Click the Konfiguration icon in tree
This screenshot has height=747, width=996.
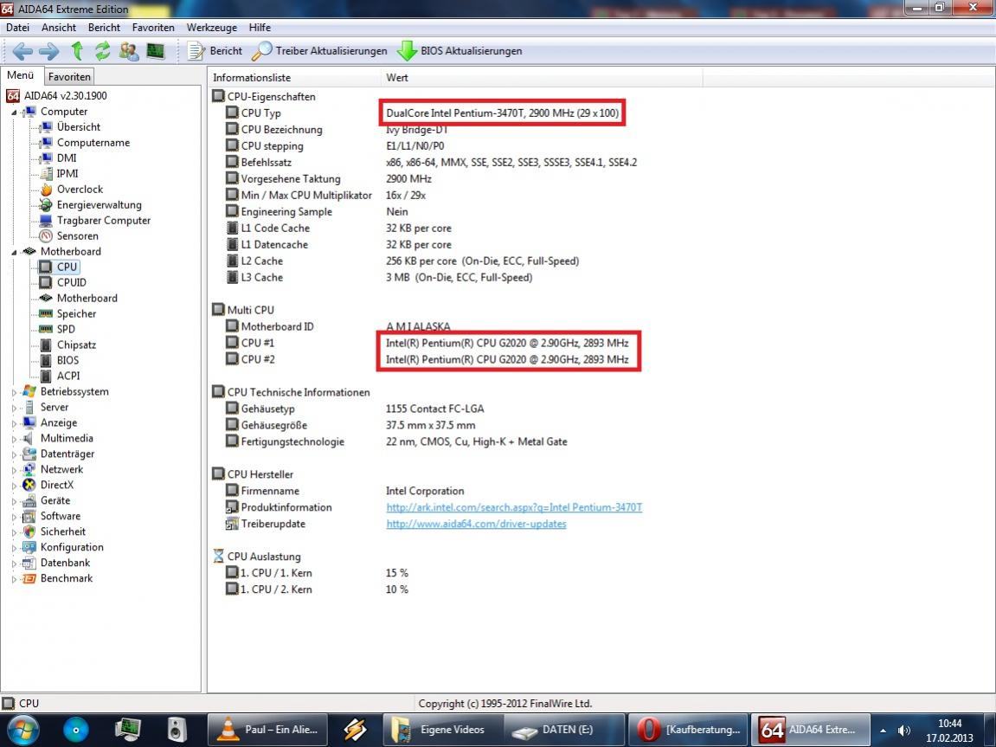29,547
